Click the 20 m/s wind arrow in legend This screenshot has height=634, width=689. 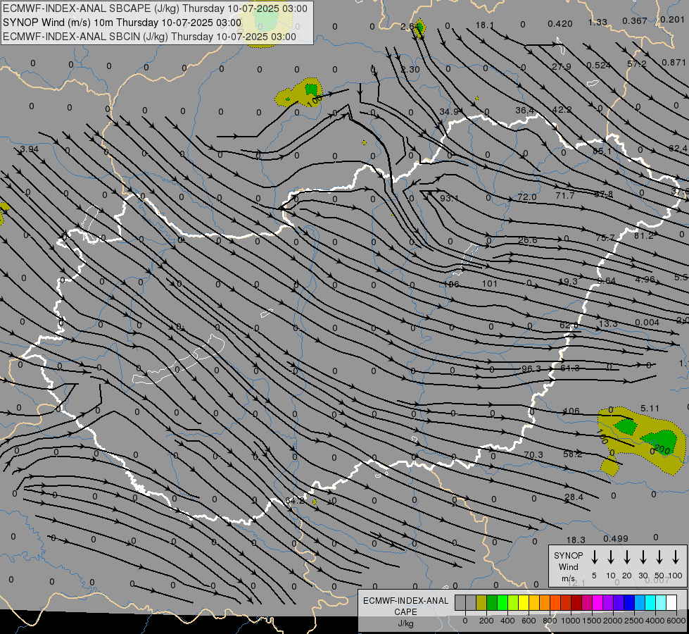click(627, 557)
